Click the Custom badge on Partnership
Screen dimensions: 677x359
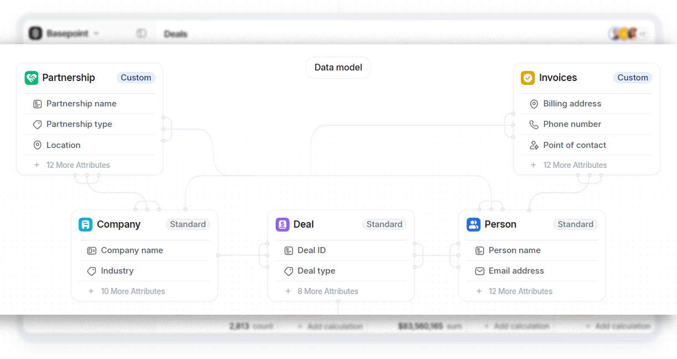[x=136, y=78]
